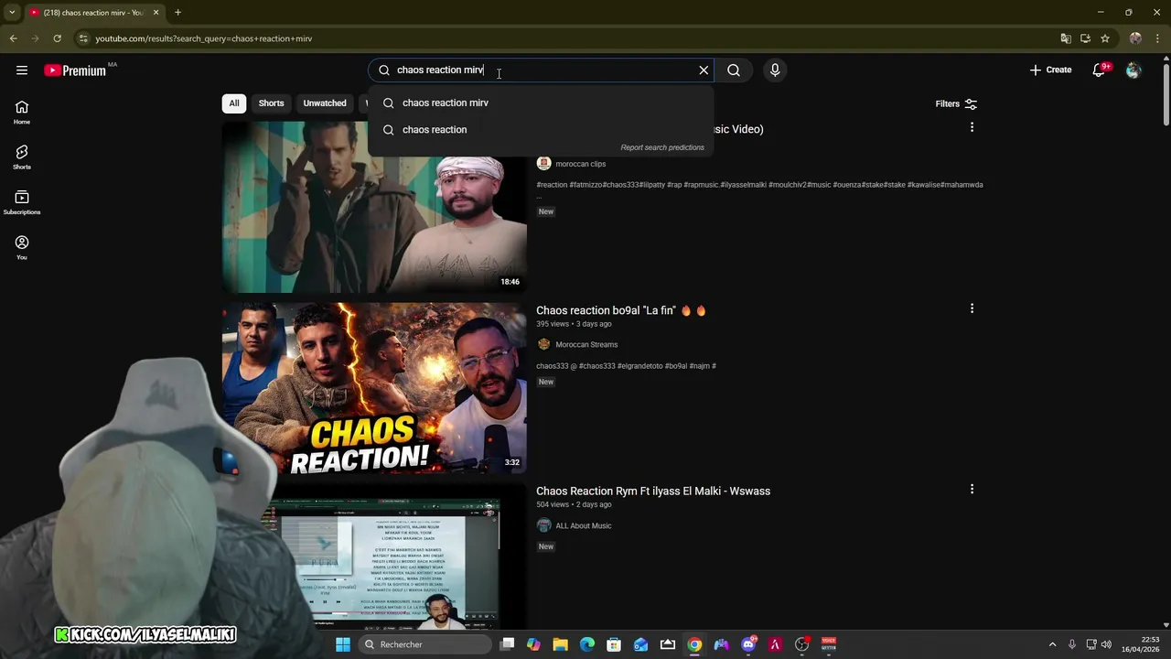Image resolution: width=1171 pixels, height=659 pixels.
Task: Choose the 'chaos reaction mirv' suggestion
Action: tap(540, 103)
